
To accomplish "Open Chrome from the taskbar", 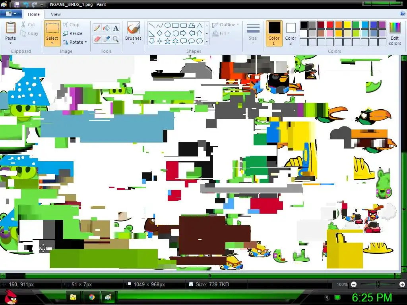I will (x=92, y=297).
